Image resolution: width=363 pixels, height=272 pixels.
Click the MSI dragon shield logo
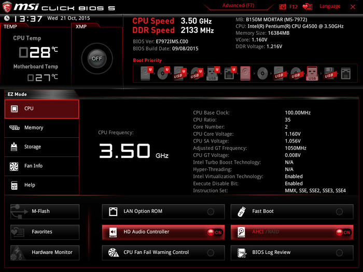tap(7, 6)
